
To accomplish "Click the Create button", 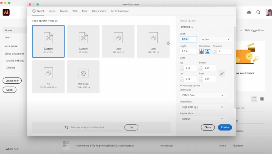I will click(x=225, y=127).
